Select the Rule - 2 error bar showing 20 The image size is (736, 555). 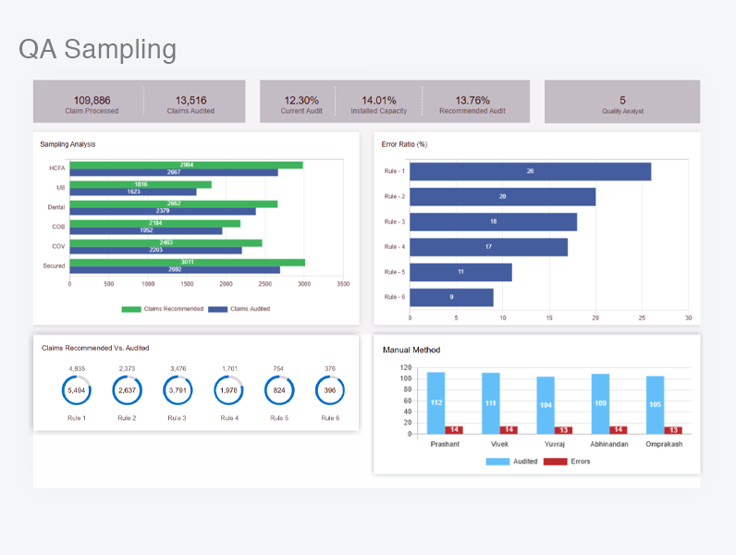503,197
